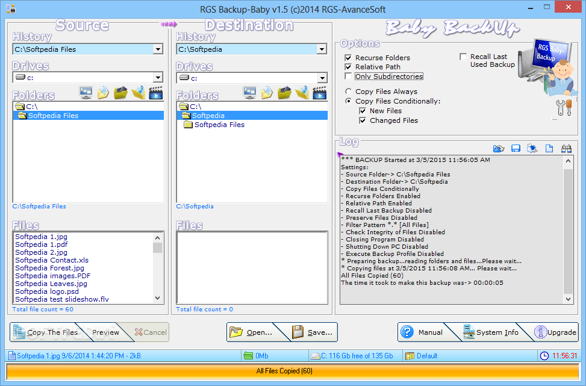Uncheck the Relative Path checkbox
The width and height of the screenshot is (586, 386).
coord(348,66)
